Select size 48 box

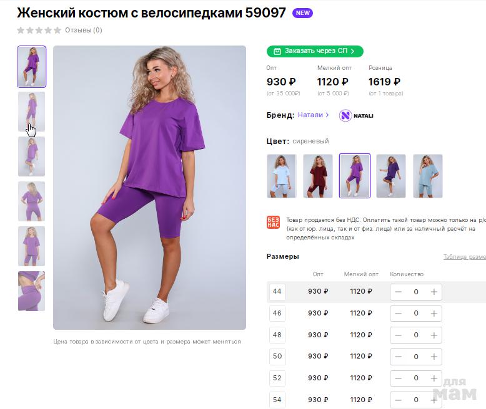[x=277, y=335]
